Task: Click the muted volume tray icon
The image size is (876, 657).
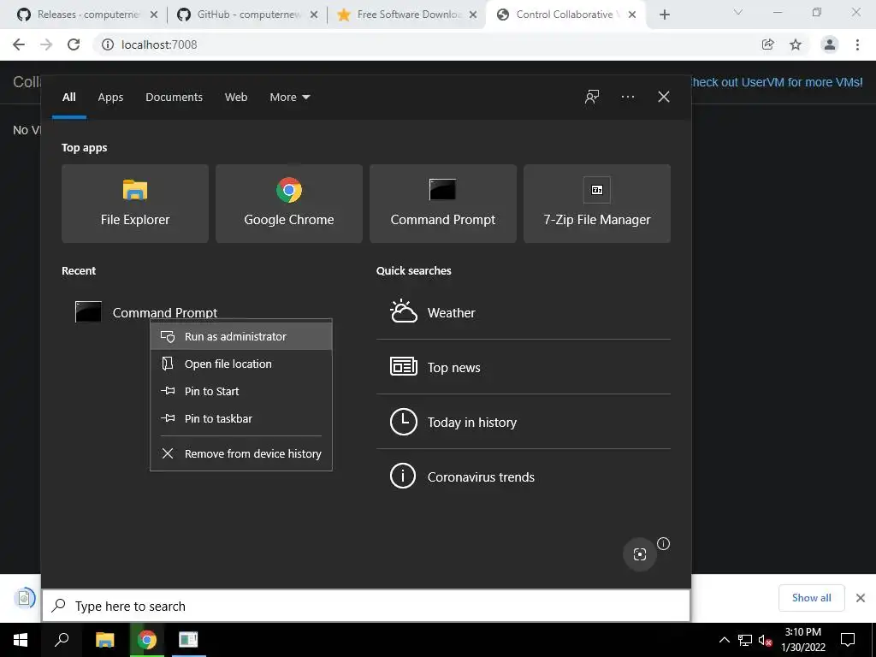Action: click(765, 640)
